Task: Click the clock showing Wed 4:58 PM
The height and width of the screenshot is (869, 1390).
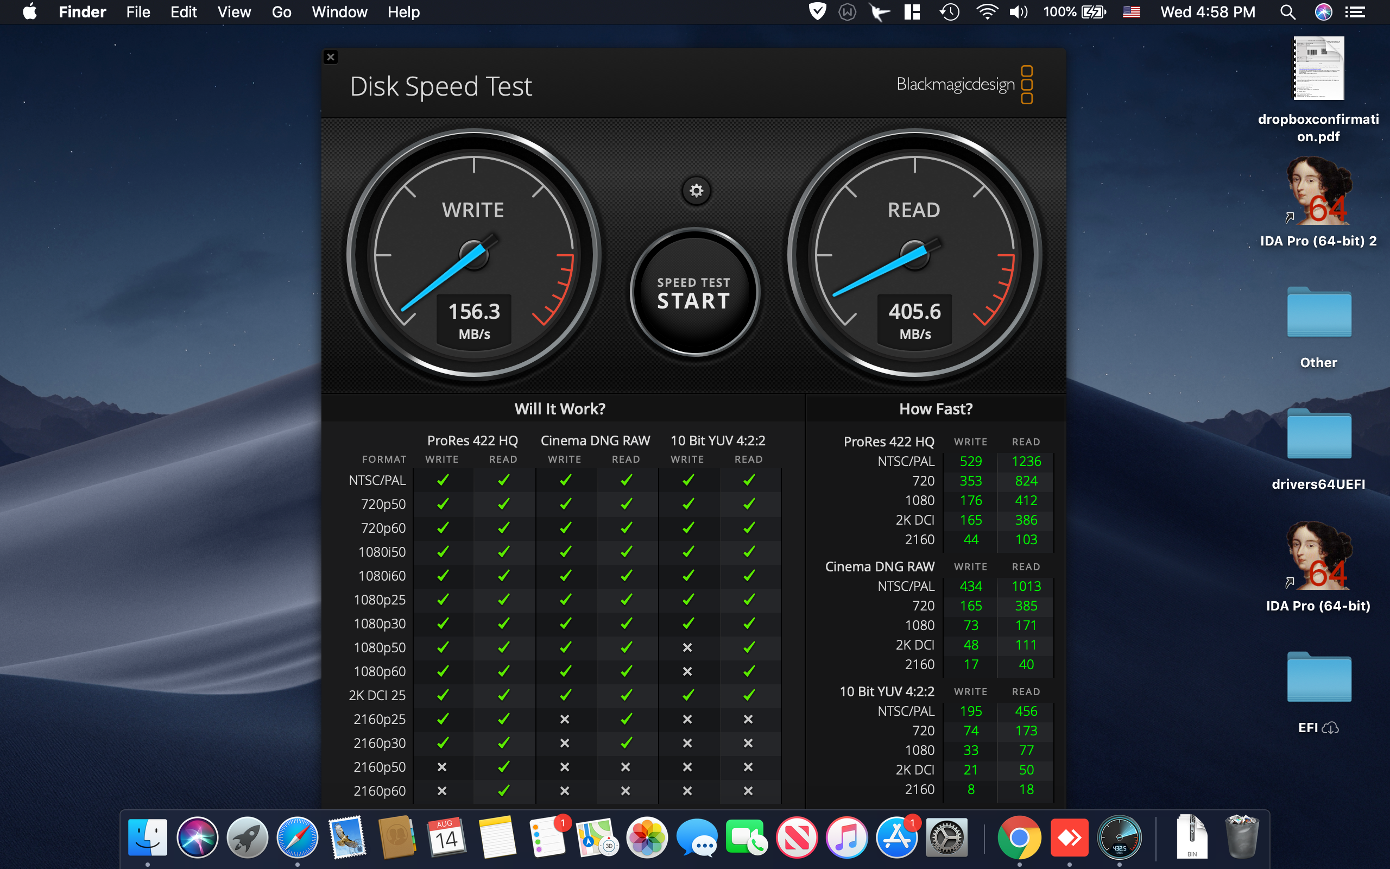Action: [1208, 12]
